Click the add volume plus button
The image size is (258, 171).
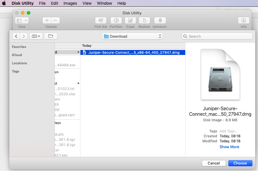pos(47,21)
